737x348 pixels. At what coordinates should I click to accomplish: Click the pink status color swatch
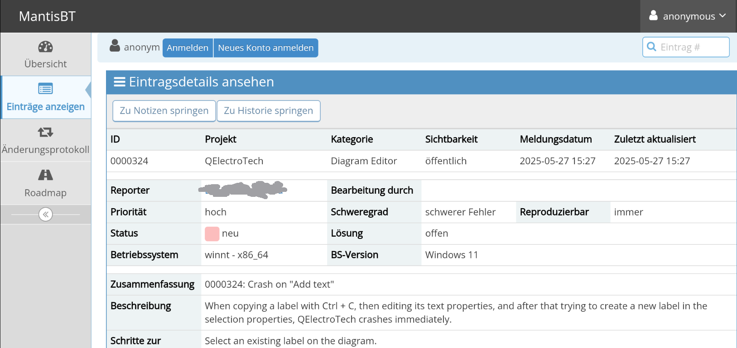point(212,234)
